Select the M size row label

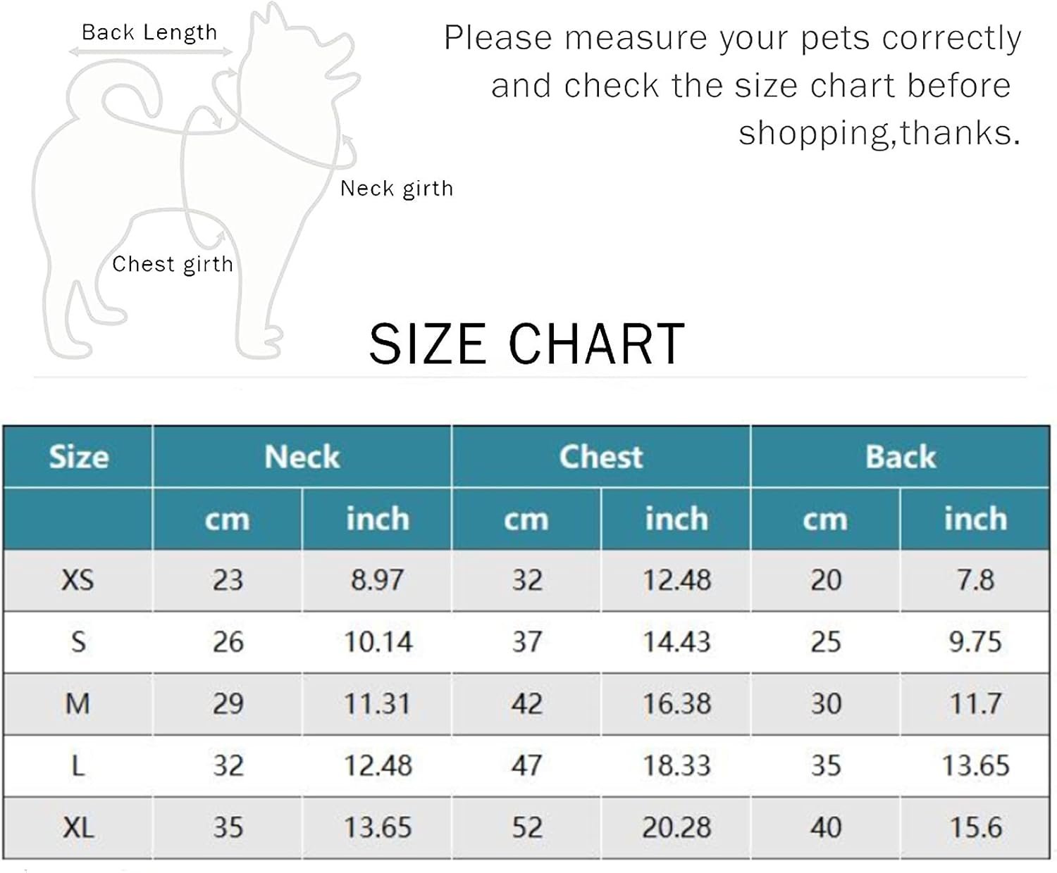click(x=78, y=703)
